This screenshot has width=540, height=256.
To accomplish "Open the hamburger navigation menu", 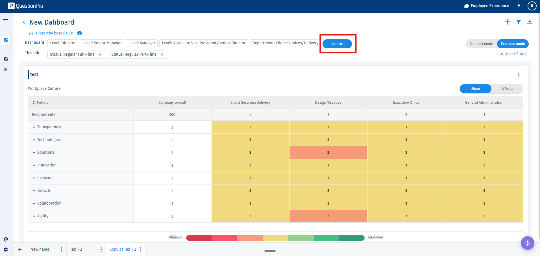I will (x=6, y=19).
